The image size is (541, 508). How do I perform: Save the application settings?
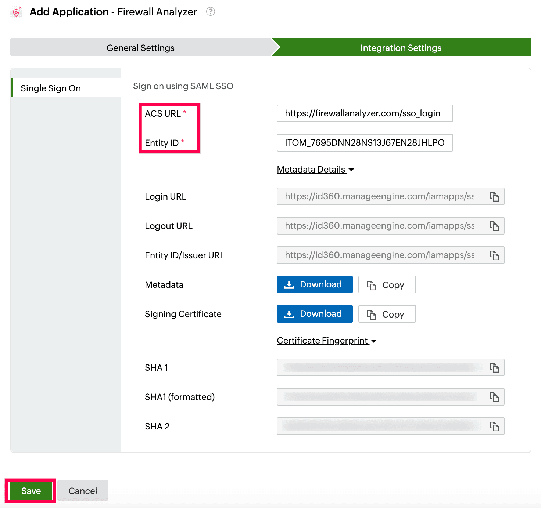point(31,491)
